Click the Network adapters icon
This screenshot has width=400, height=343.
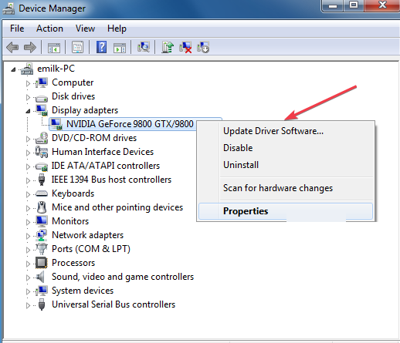click(x=42, y=235)
